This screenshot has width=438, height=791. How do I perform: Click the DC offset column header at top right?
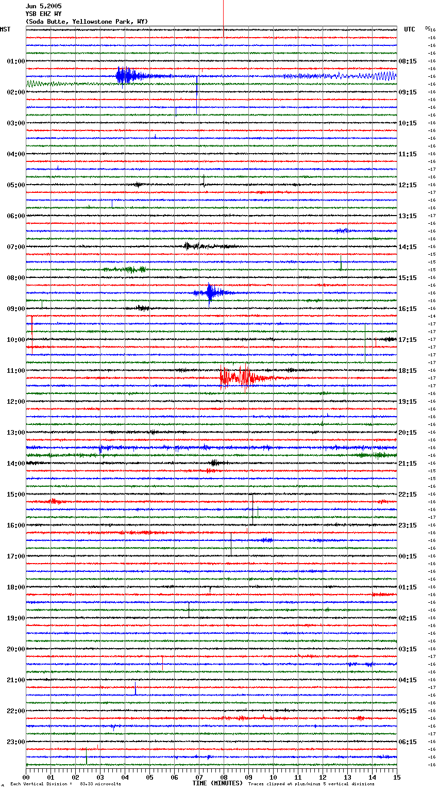coord(429,28)
